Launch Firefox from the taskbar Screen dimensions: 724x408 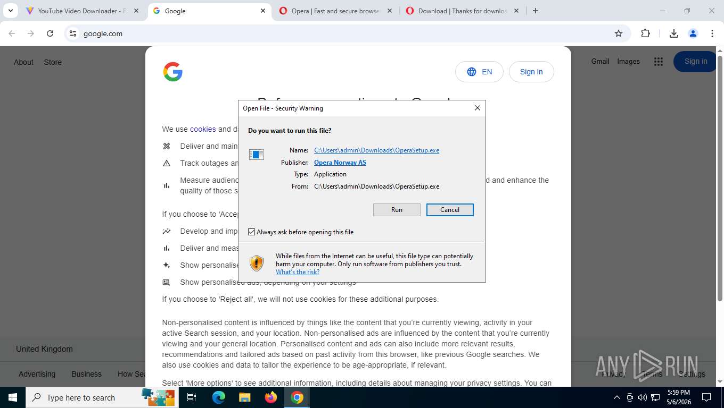point(270,397)
